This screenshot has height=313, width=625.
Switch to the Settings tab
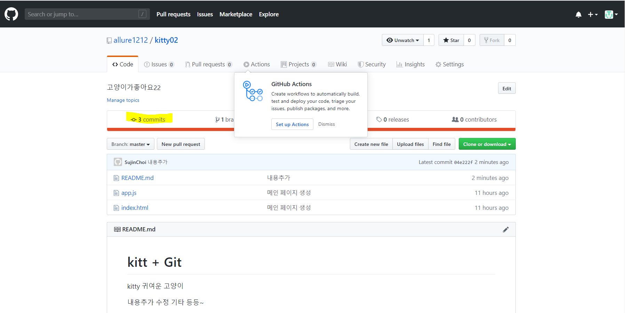click(x=449, y=64)
